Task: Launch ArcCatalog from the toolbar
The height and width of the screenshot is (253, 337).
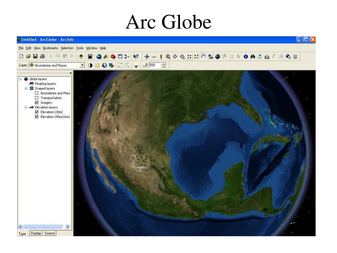Action: [106, 57]
